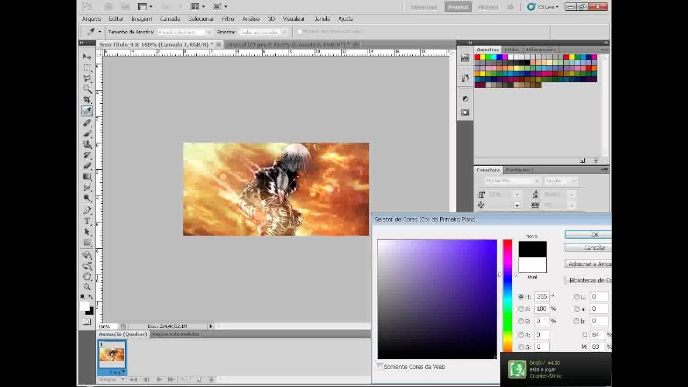Open the Sempre looping options dropdown
Viewport: 688px width, 387px height.
pyautogui.click(x=111, y=379)
